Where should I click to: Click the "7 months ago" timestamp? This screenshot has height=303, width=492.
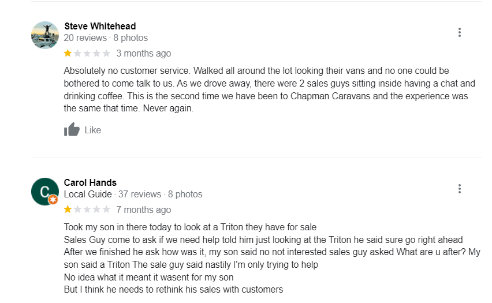point(143,210)
